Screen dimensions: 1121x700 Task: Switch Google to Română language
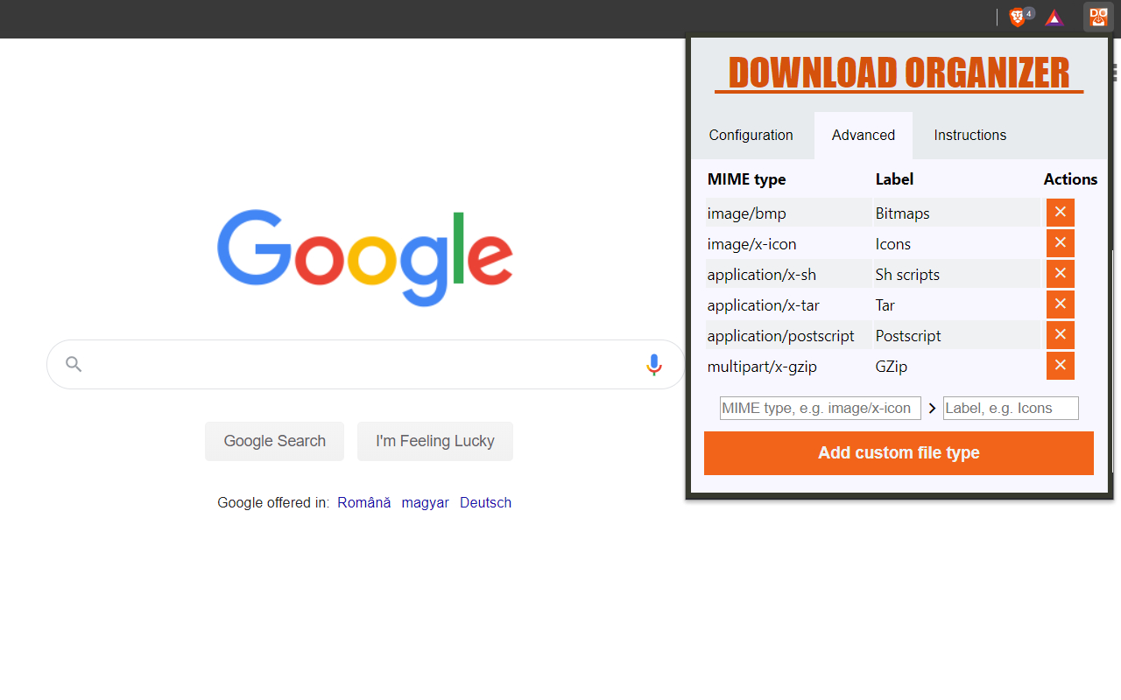pos(364,503)
